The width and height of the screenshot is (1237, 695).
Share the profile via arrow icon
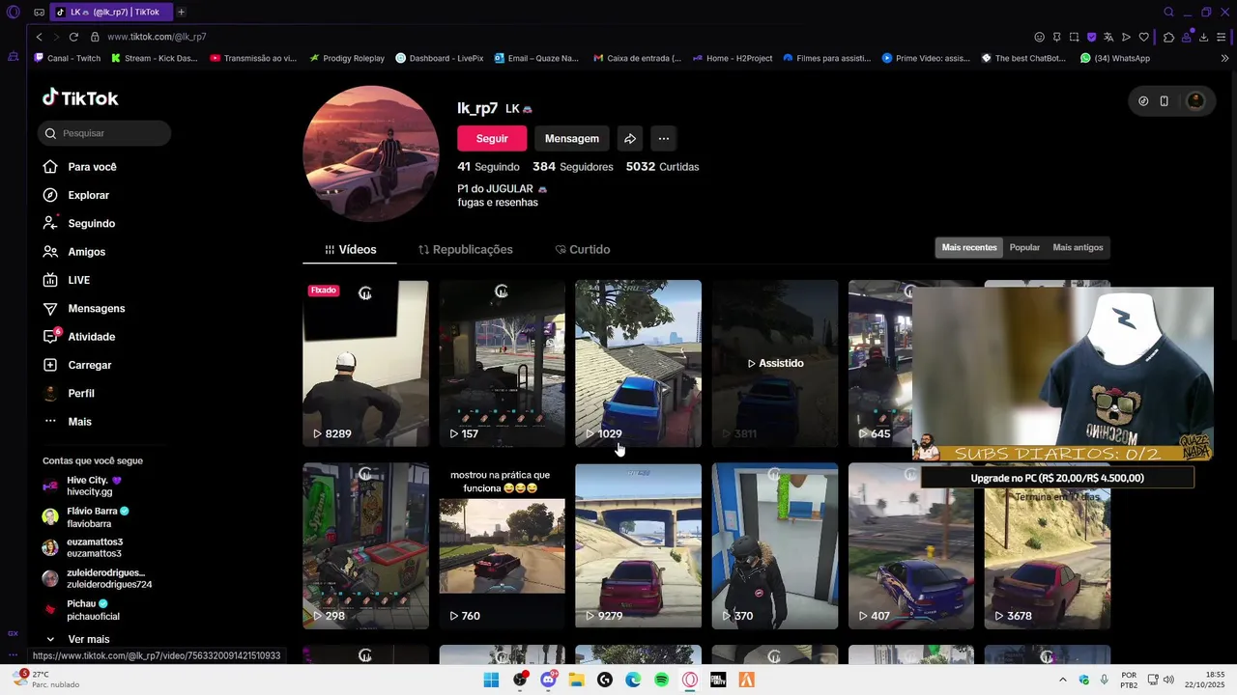point(630,139)
